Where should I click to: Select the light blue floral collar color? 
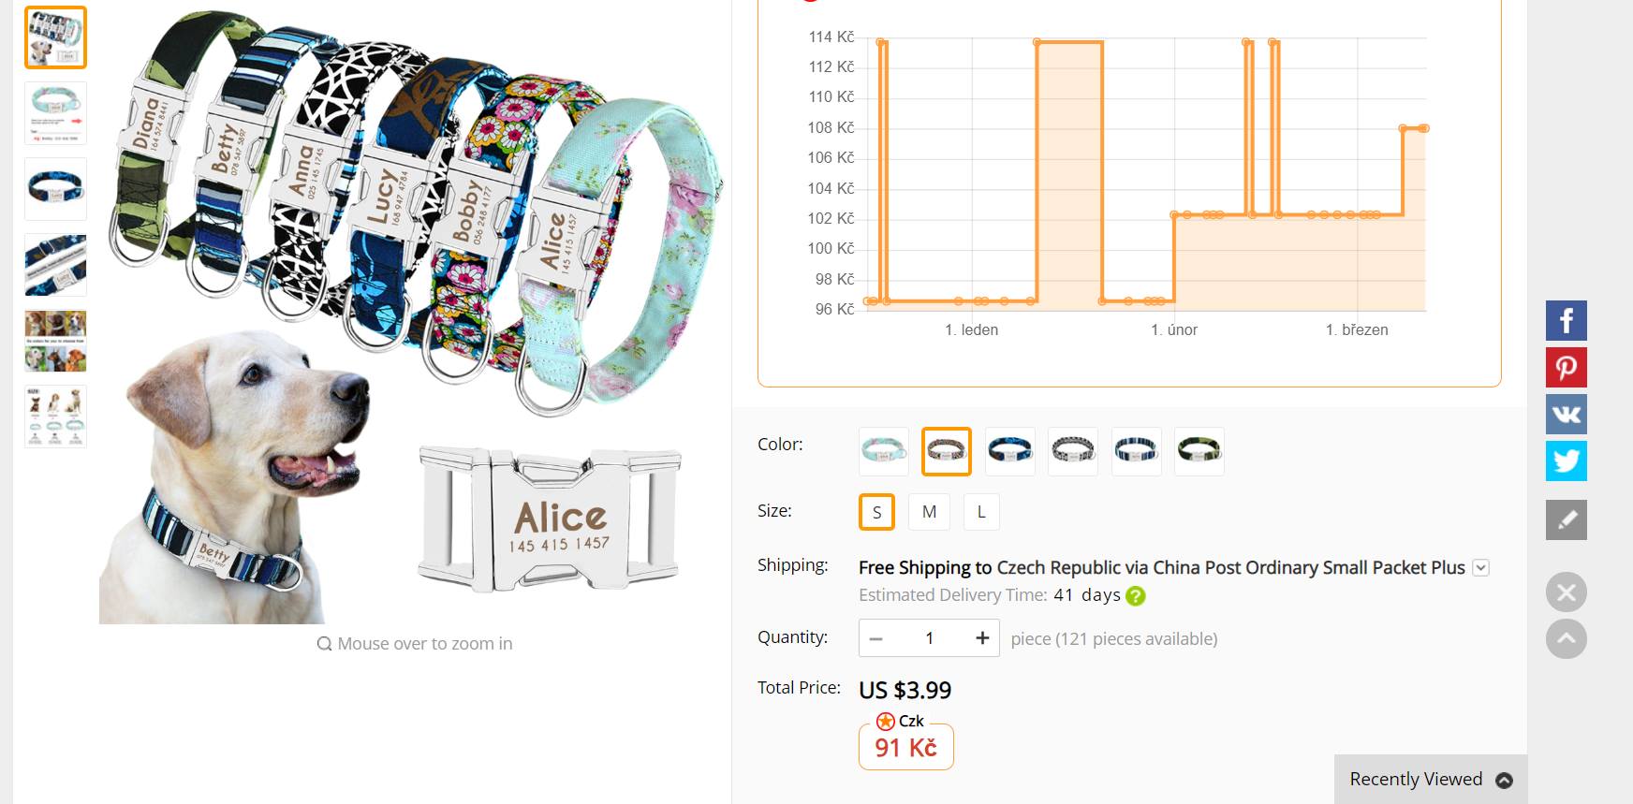883,451
